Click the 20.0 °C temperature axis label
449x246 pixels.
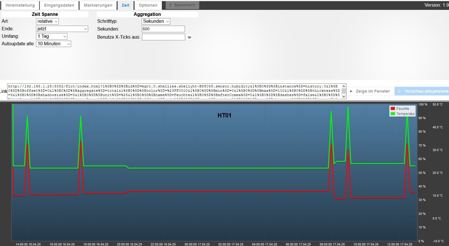tap(437, 173)
